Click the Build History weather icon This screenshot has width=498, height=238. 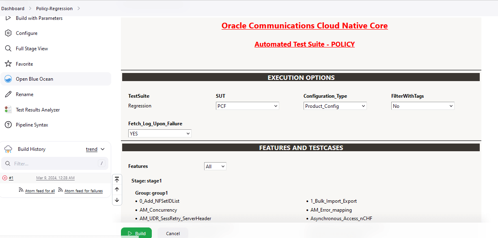tap(9, 149)
